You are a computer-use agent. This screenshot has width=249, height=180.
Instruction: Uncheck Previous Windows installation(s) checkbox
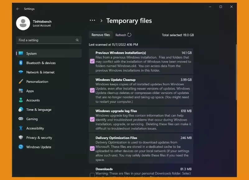tap(92, 61)
